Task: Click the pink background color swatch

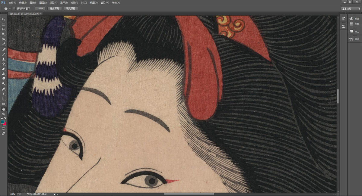Action: [x=5, y=124]
